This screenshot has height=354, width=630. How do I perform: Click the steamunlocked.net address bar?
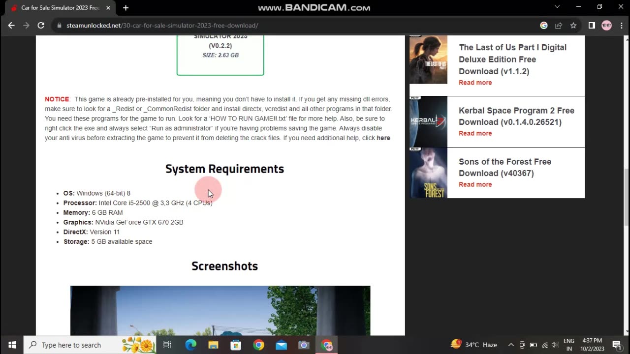pyautogui.click(x=295, y=25)
